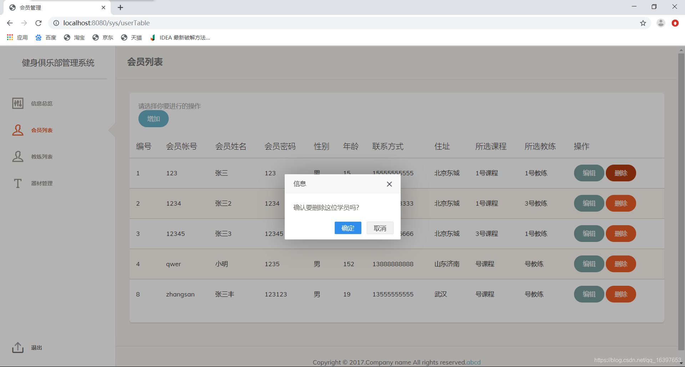
Task: Reload the page with refresh icon
Action: pyautogui.click(x=39, y=23)
